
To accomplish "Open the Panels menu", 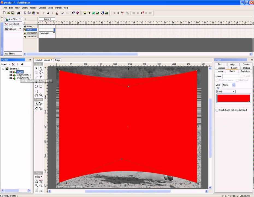I will pos(58,8).
